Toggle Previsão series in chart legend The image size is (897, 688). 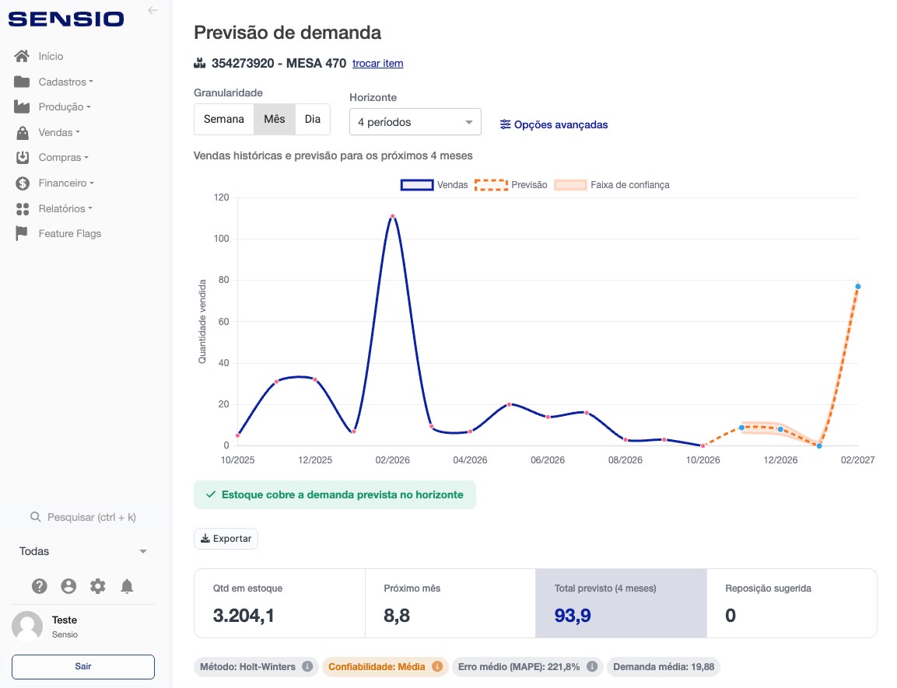pos(511,185)
